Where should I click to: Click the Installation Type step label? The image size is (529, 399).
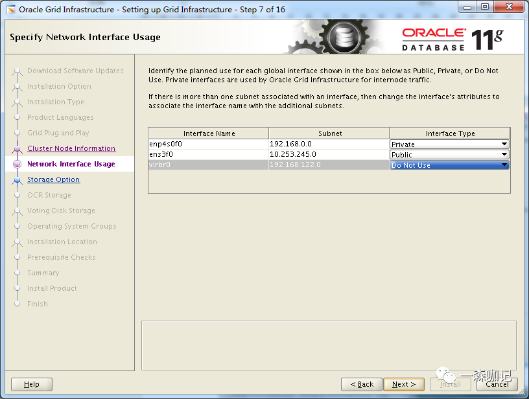(56, 102)
